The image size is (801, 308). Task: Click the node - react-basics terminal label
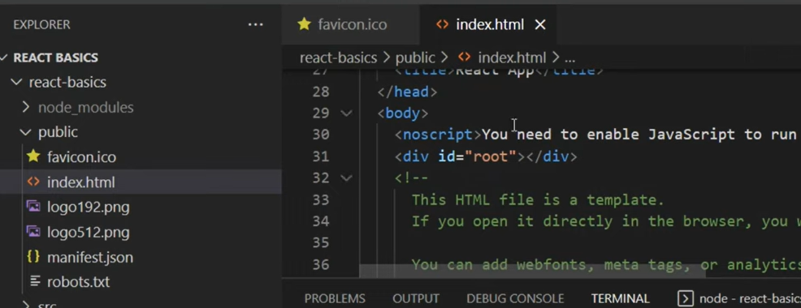(x=749, y=298)
